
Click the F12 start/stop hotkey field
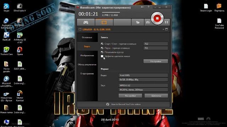click(x=156, y=44)
